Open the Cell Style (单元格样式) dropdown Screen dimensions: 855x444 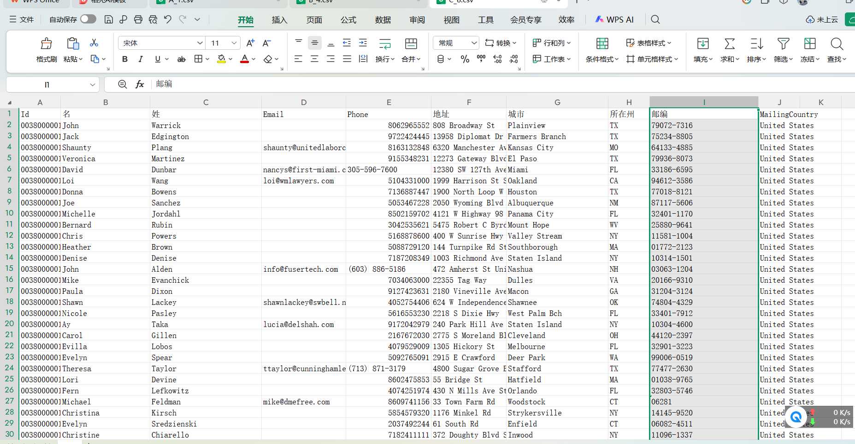[x=652, y=59]
